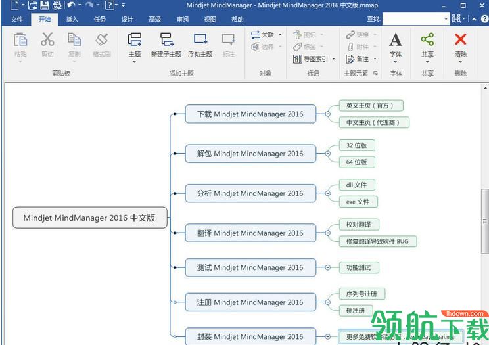Click the Open file icon in quick access toolbar
The width and height of the screenshot is (489, 345).
[32, 5]
